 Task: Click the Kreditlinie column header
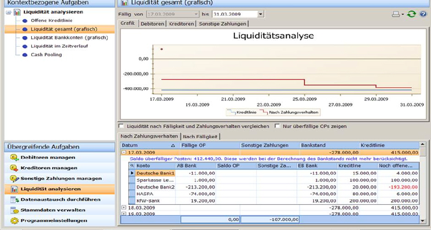pos(389,145)
